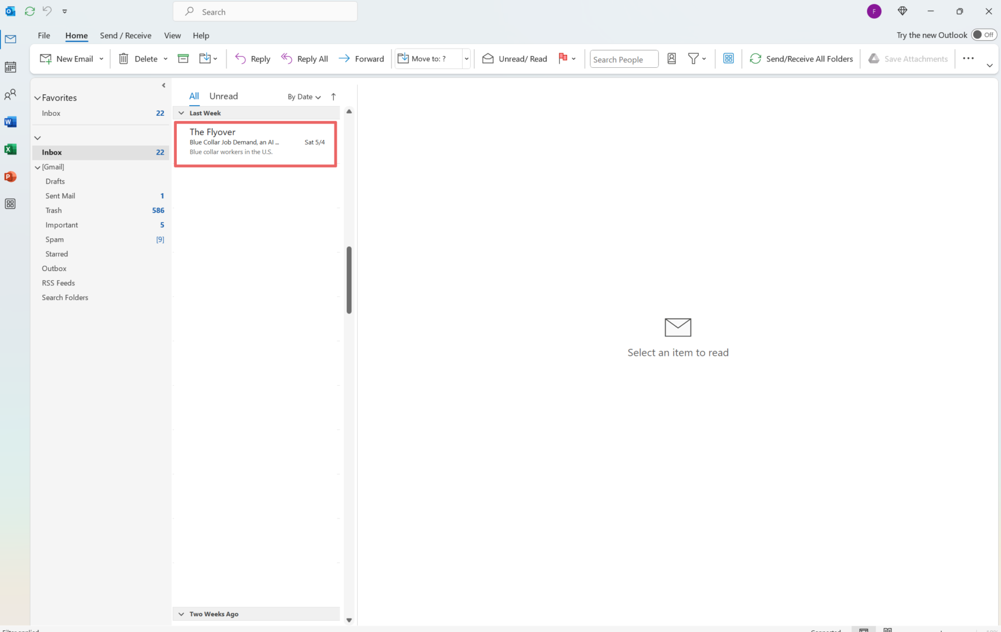This screenshot has height=632, width=1001.
Task: Toggle Try the new Outlook switch
Action: [x=984, y=35]
